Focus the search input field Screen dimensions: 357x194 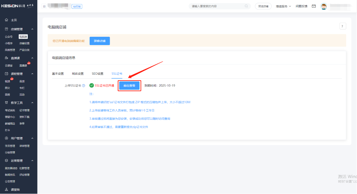pyautogui.click(x=217, y=6)
